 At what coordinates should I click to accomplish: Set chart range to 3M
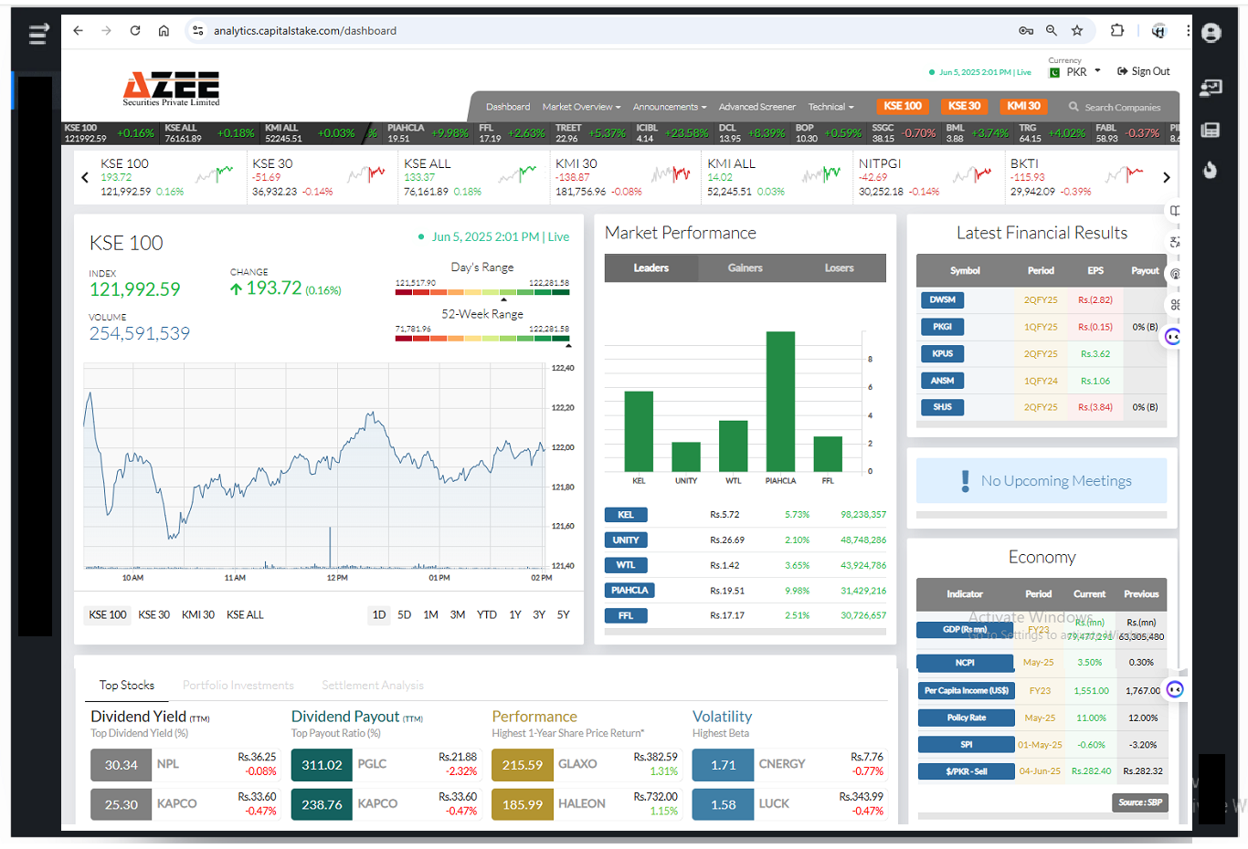click(x=458, y=615)
